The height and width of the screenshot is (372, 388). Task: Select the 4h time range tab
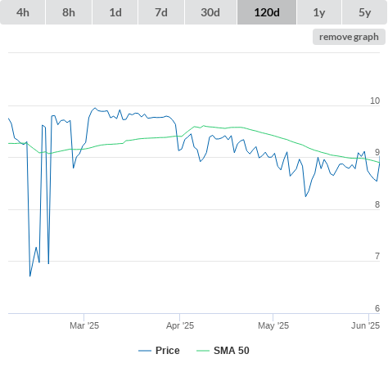pyautogui.click(x=23, y=12)
